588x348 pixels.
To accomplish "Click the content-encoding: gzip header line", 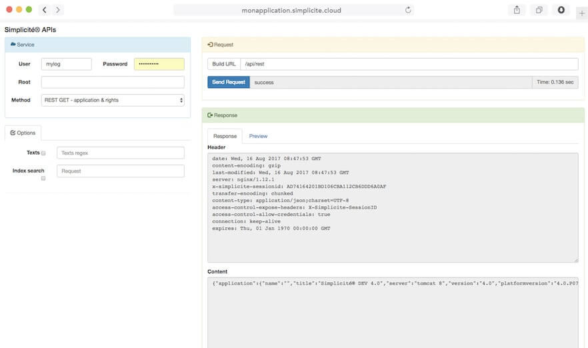I will pyautogui.click(x=247, y=165).
